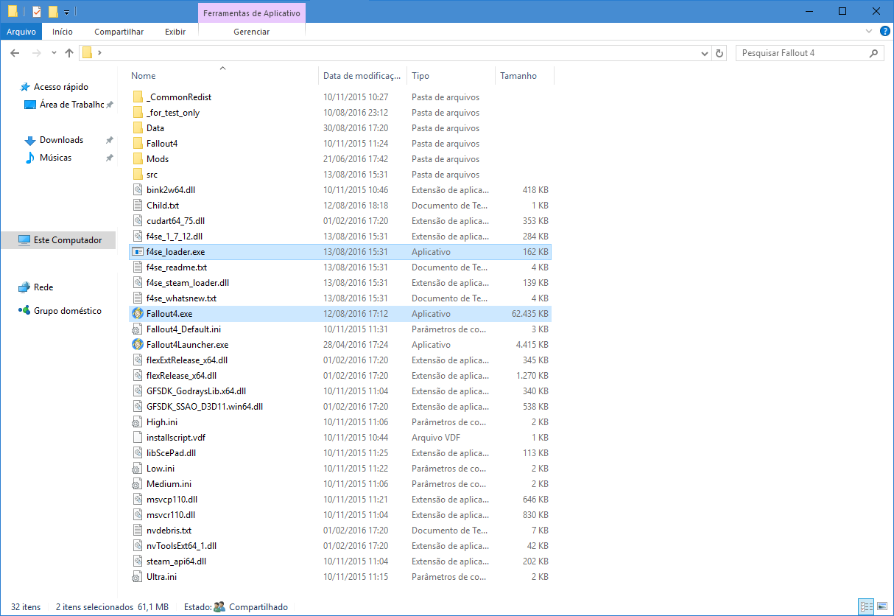Open the Arquivo menu

point(21,32)
